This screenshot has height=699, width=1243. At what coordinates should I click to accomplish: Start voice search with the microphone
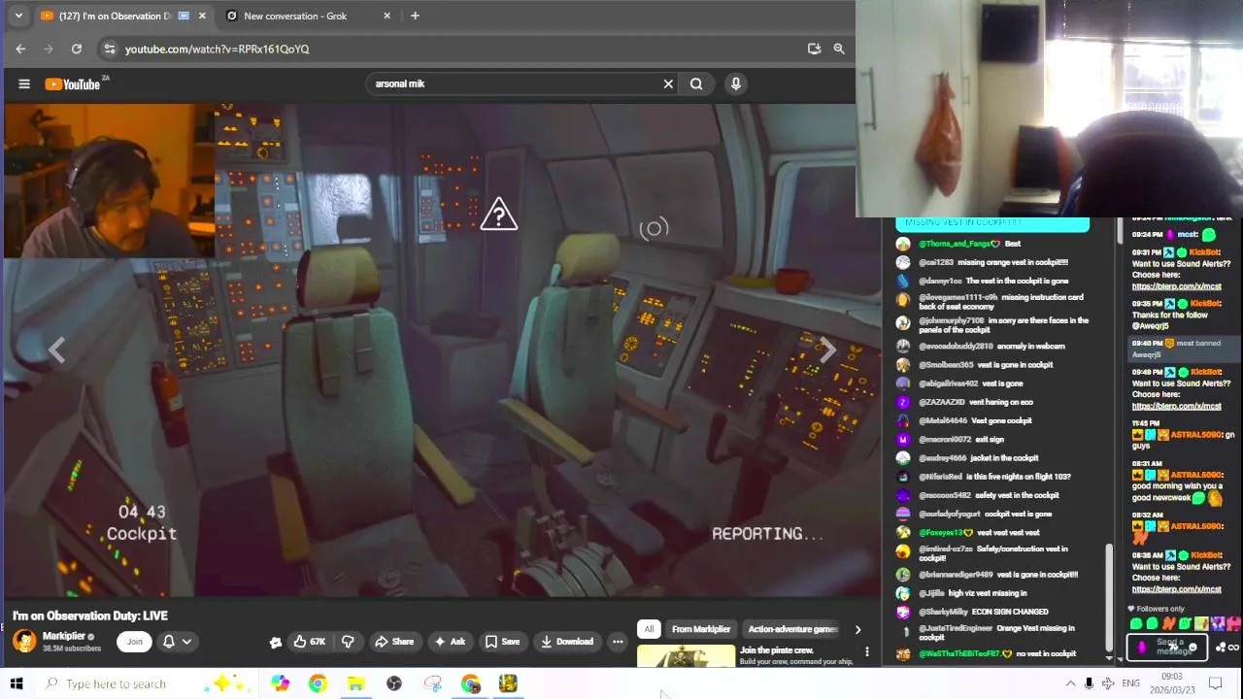(x=736, y=83)
